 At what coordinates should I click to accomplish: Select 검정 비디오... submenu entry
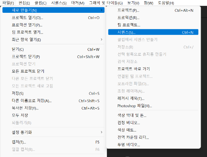(x=153, y=122)
